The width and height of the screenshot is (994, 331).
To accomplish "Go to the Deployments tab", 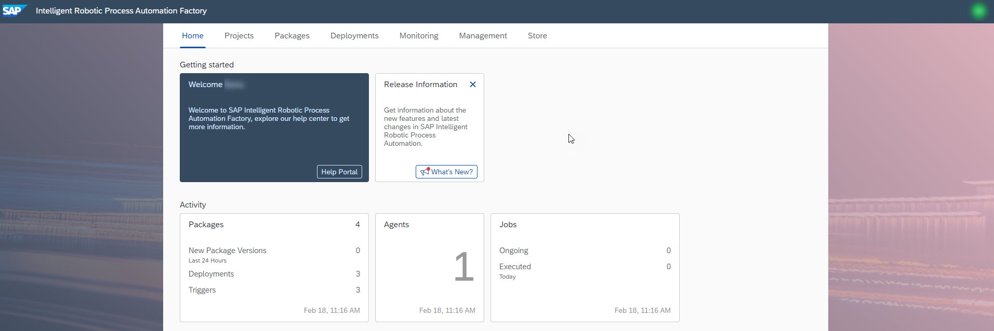I will tap(354, 36).
